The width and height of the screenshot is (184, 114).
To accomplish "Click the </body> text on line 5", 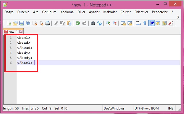I will (x=25, y=58).
